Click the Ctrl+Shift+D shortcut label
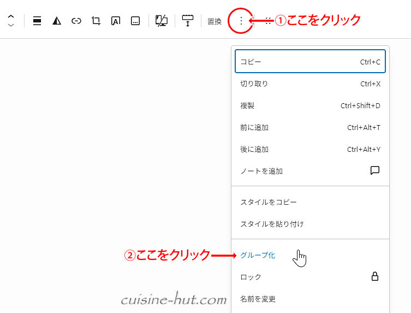Viewport: 411px width, 313px height. pyautogui.click(x=360, y=105)
